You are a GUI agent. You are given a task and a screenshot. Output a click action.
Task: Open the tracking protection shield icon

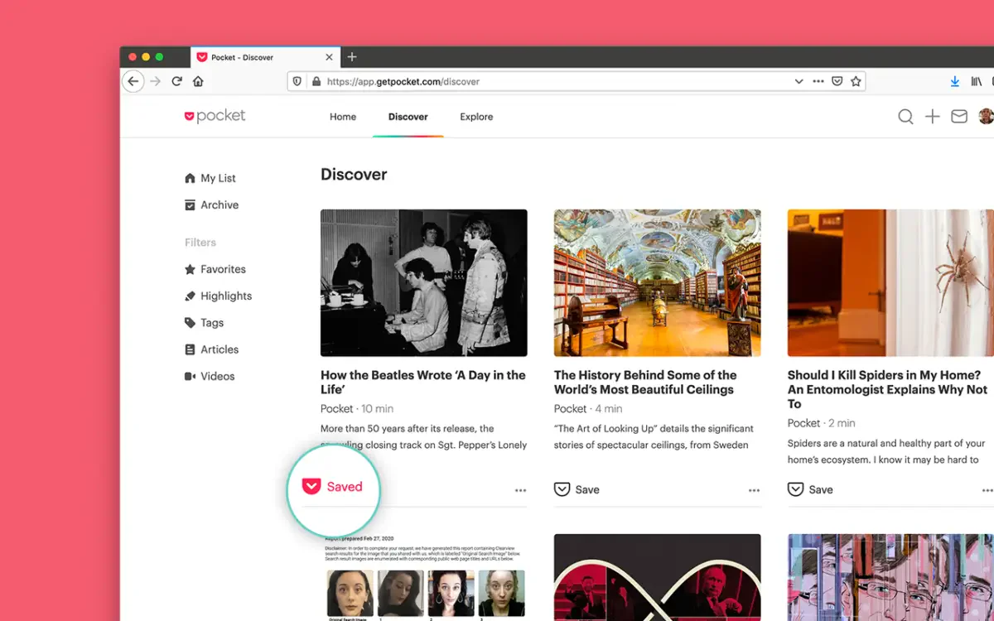[297, 82]
